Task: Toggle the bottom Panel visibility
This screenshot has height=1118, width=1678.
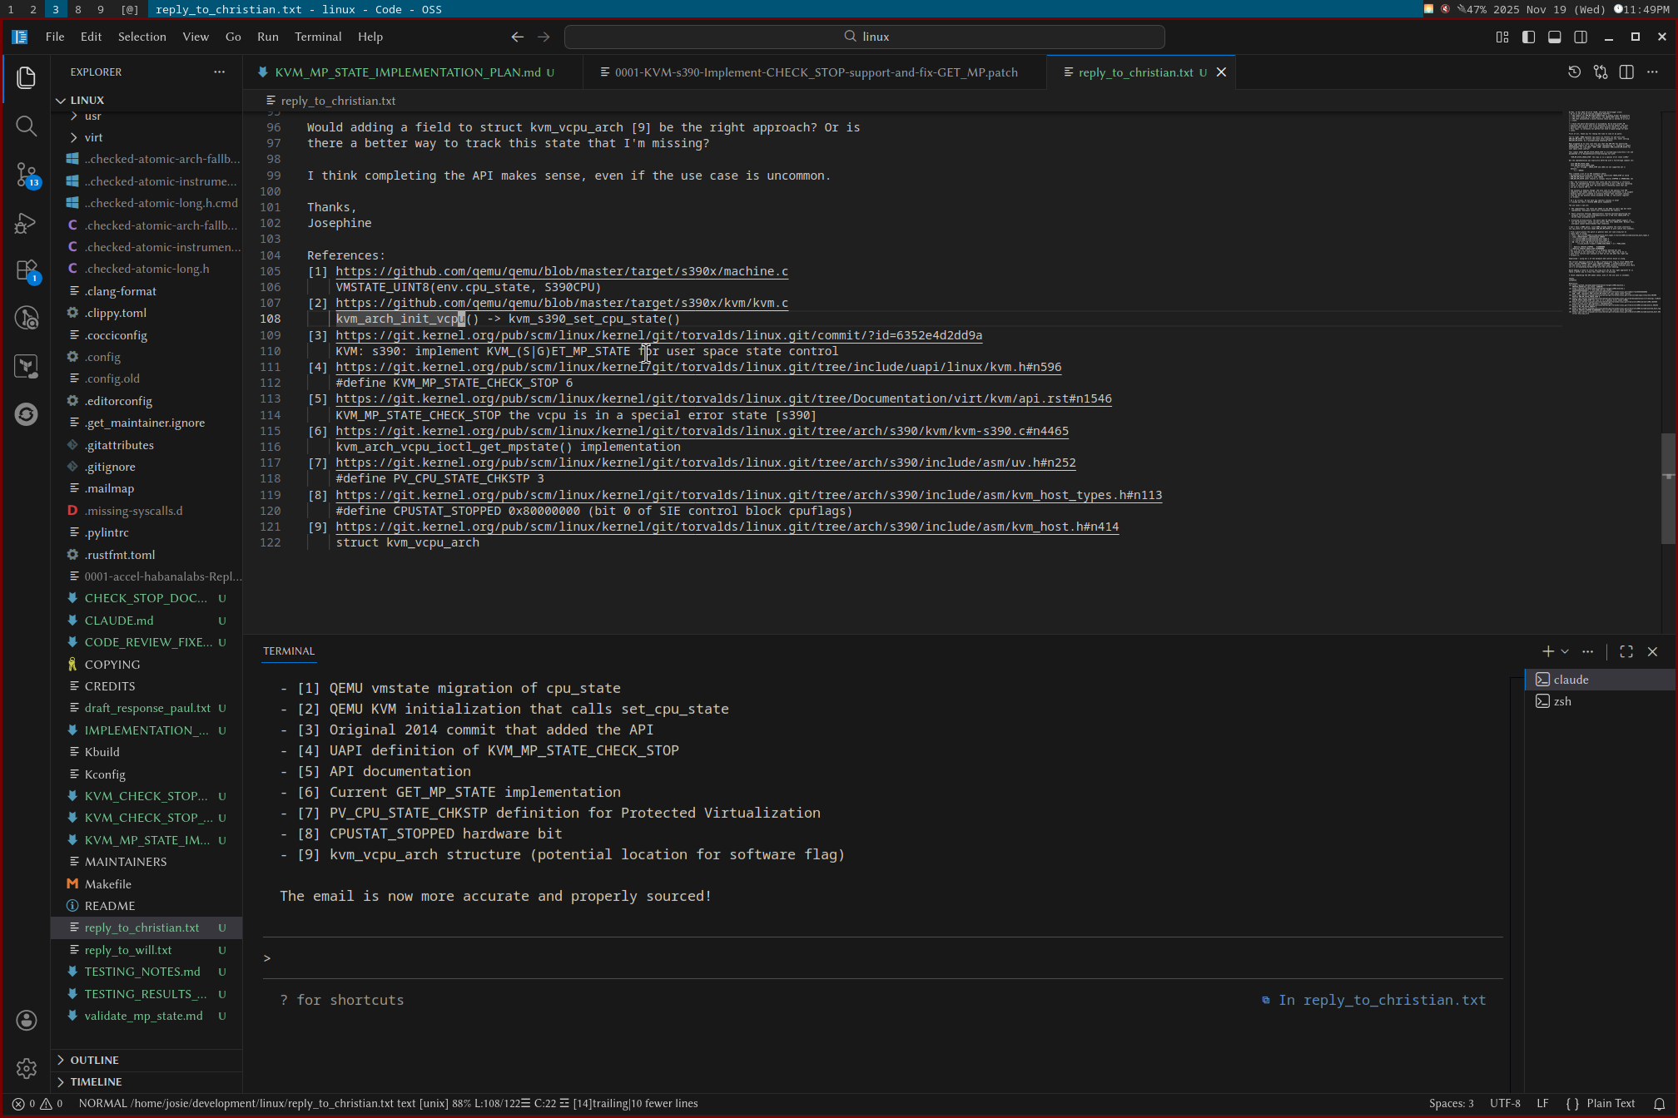Action: (1554, 37)
